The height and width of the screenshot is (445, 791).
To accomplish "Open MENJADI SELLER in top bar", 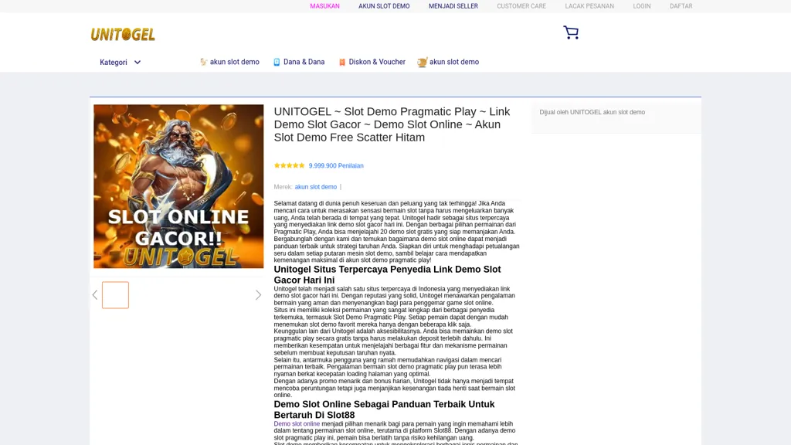I will [453, 6].
